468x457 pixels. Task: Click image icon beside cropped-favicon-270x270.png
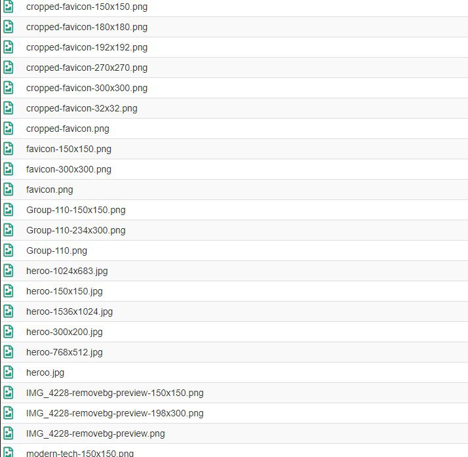tap(9, 68)
